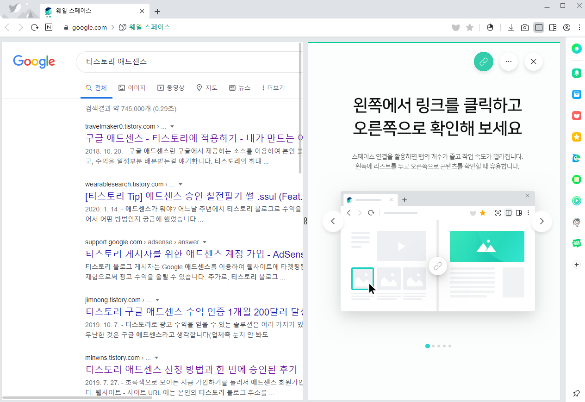Open result 티스토리 구글 애드센스 수익 인증
585x402 pixels.
coord(194,311)
